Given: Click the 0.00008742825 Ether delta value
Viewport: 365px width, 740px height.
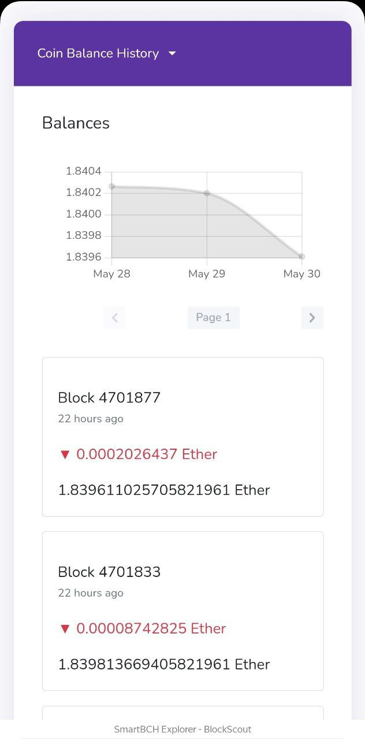Looking at the screenshot, I should click(x=151, y=628).
